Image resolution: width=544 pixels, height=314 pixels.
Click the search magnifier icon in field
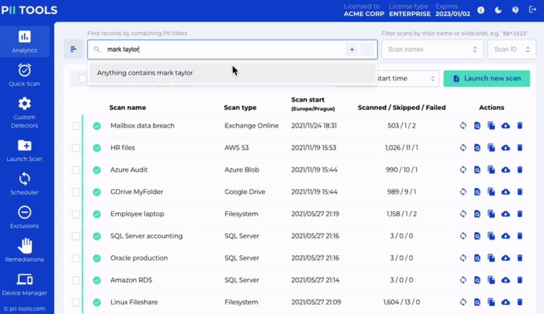[97, 49]
